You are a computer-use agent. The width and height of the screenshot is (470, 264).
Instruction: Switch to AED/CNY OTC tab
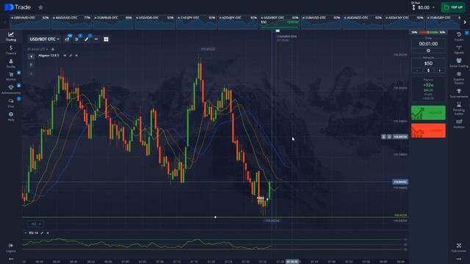point(405,22)
